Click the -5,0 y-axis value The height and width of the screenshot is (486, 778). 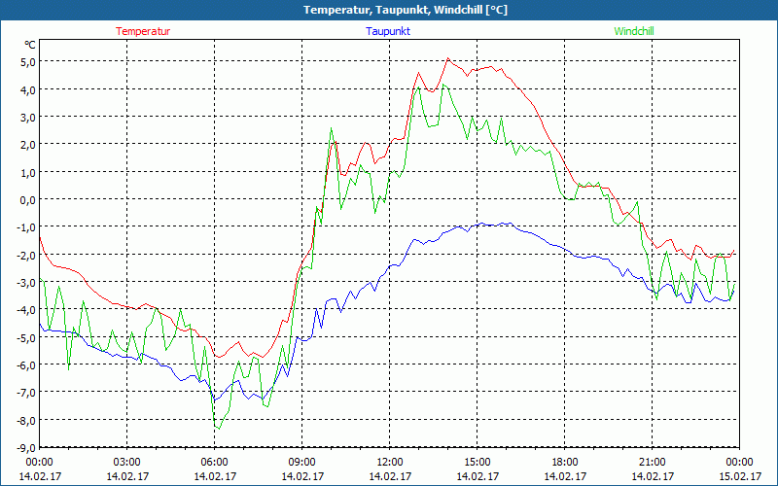25,337
